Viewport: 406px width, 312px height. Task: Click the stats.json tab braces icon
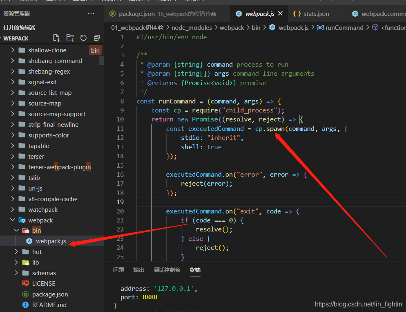click(297, 13)
